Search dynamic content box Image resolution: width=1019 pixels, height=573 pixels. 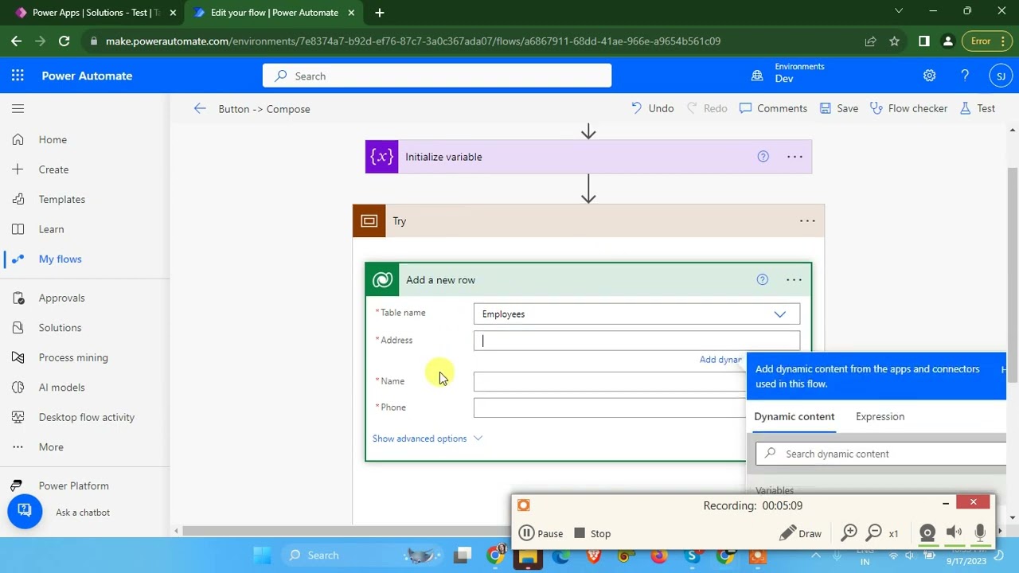(880, 454)
